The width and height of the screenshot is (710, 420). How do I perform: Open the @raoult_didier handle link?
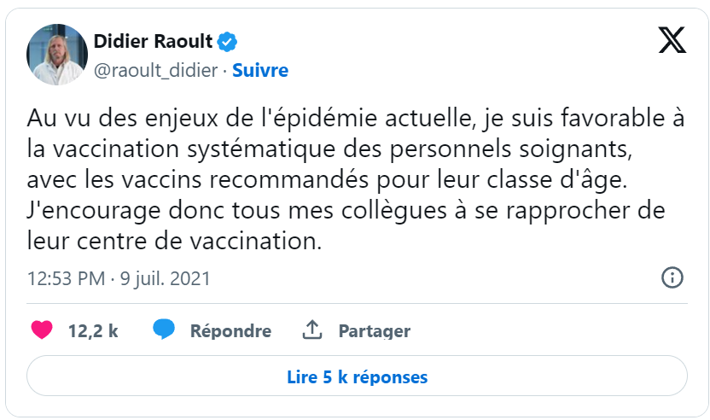(x=155, y=70)
